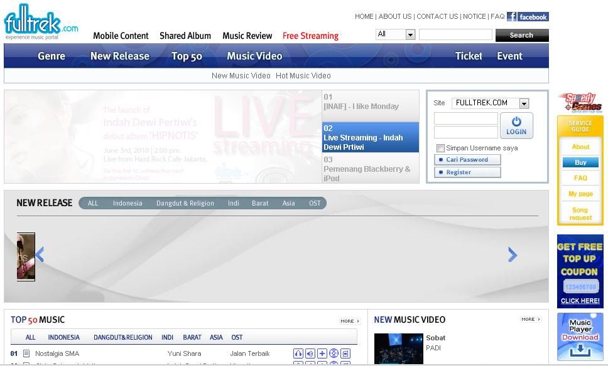Click the HOME top link
The width and height of the screenshot is (608, 366).
364,17
